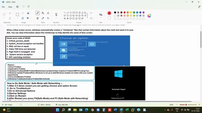Click the vertical scrollbar thumb
The image size is (202, 113).
(201, 40)
